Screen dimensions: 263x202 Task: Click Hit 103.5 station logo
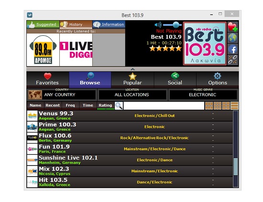(32, 182)
